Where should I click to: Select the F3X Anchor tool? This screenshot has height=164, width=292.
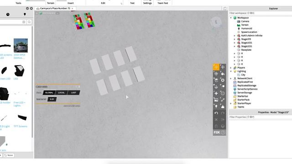pos(216,87)
